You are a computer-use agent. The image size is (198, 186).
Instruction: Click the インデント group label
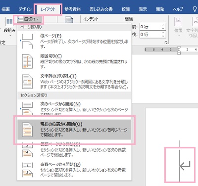coord(91,19)
